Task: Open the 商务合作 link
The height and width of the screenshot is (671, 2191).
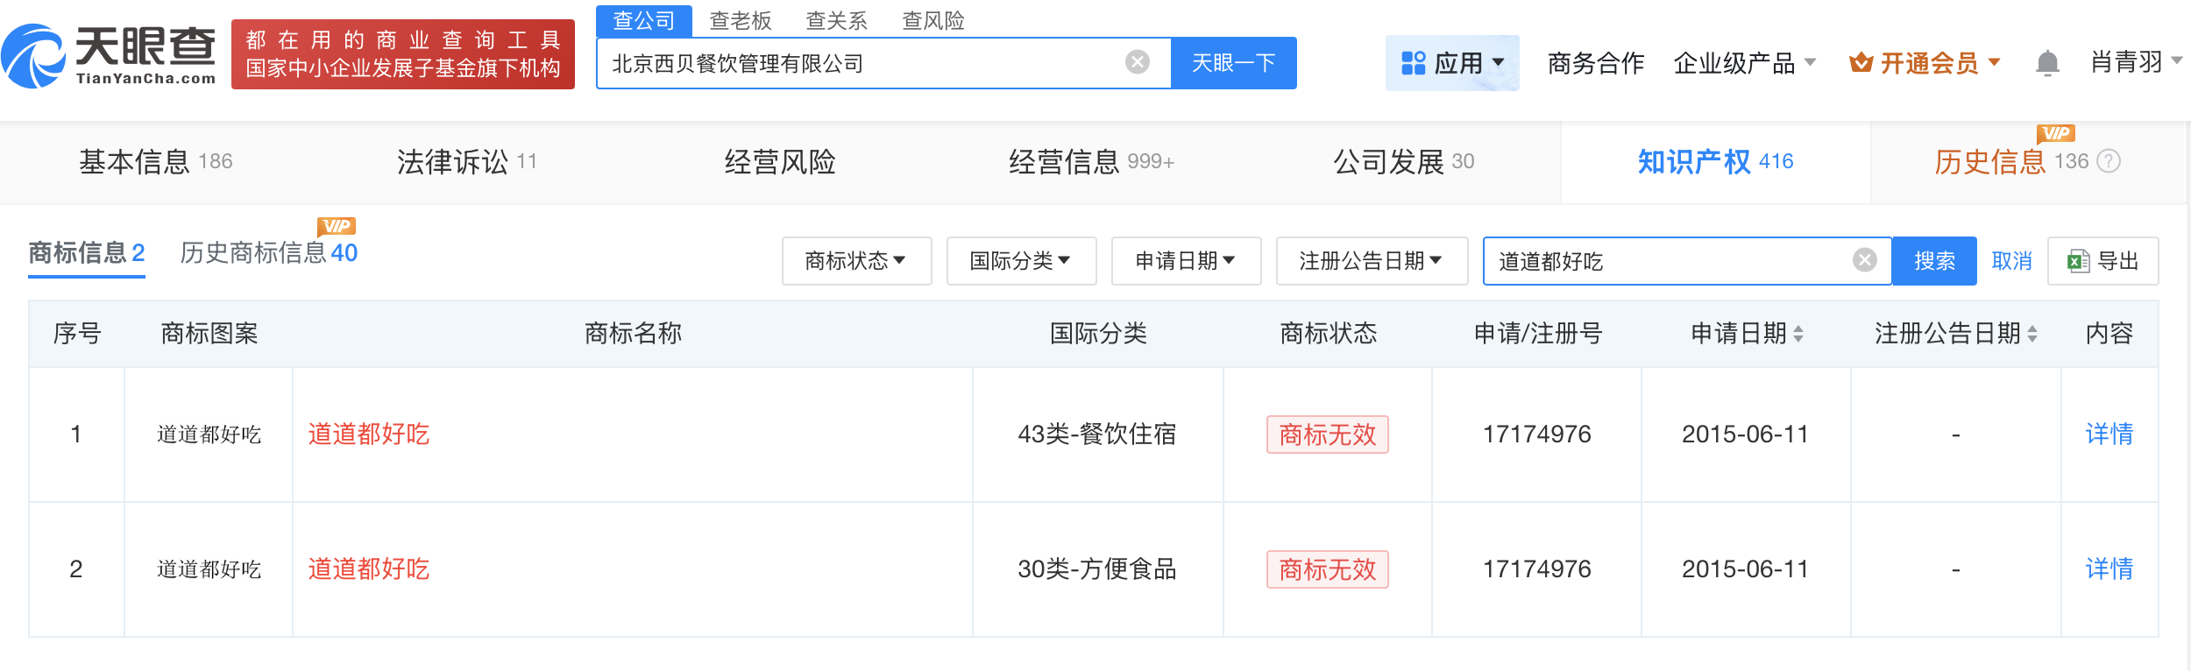Action: pyautogui.click(x=1595, y=63)
